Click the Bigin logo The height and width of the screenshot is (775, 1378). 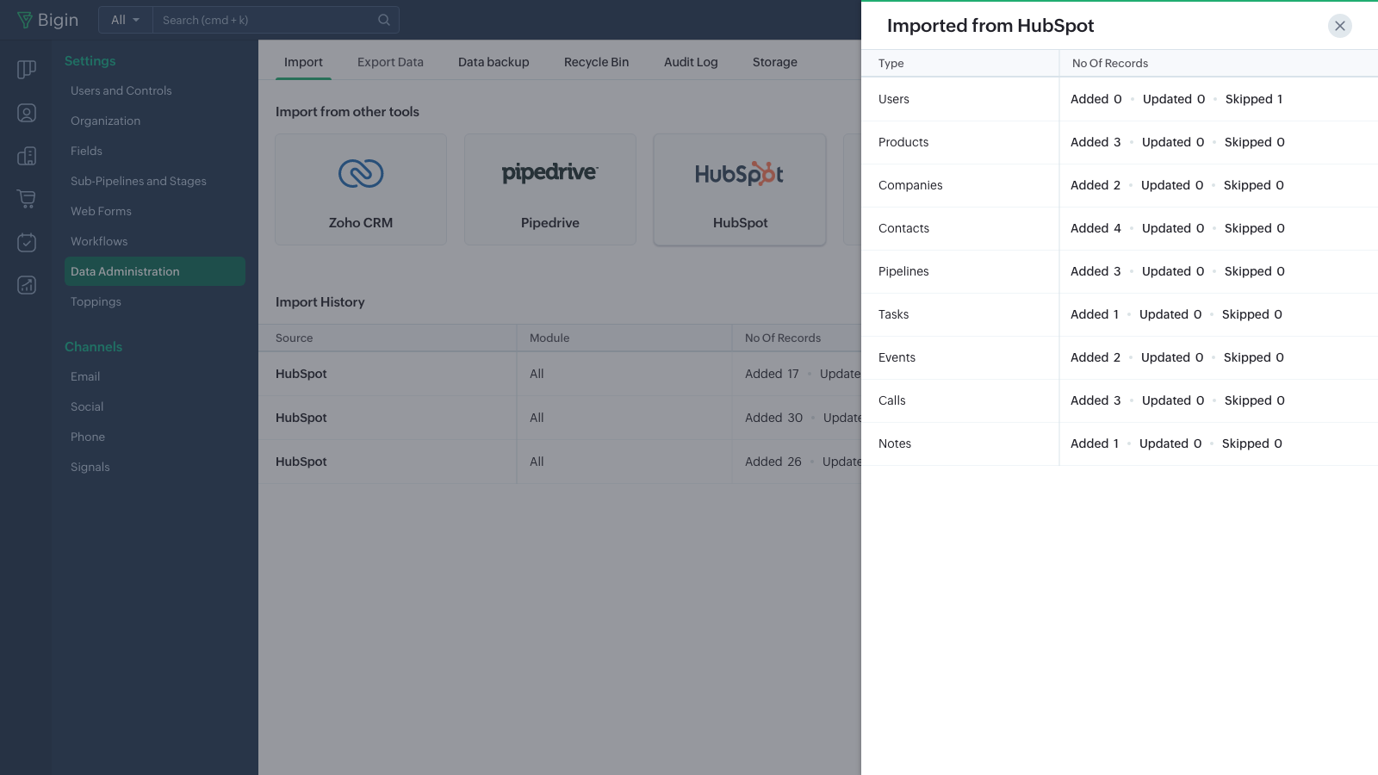[x=47, y=20]
